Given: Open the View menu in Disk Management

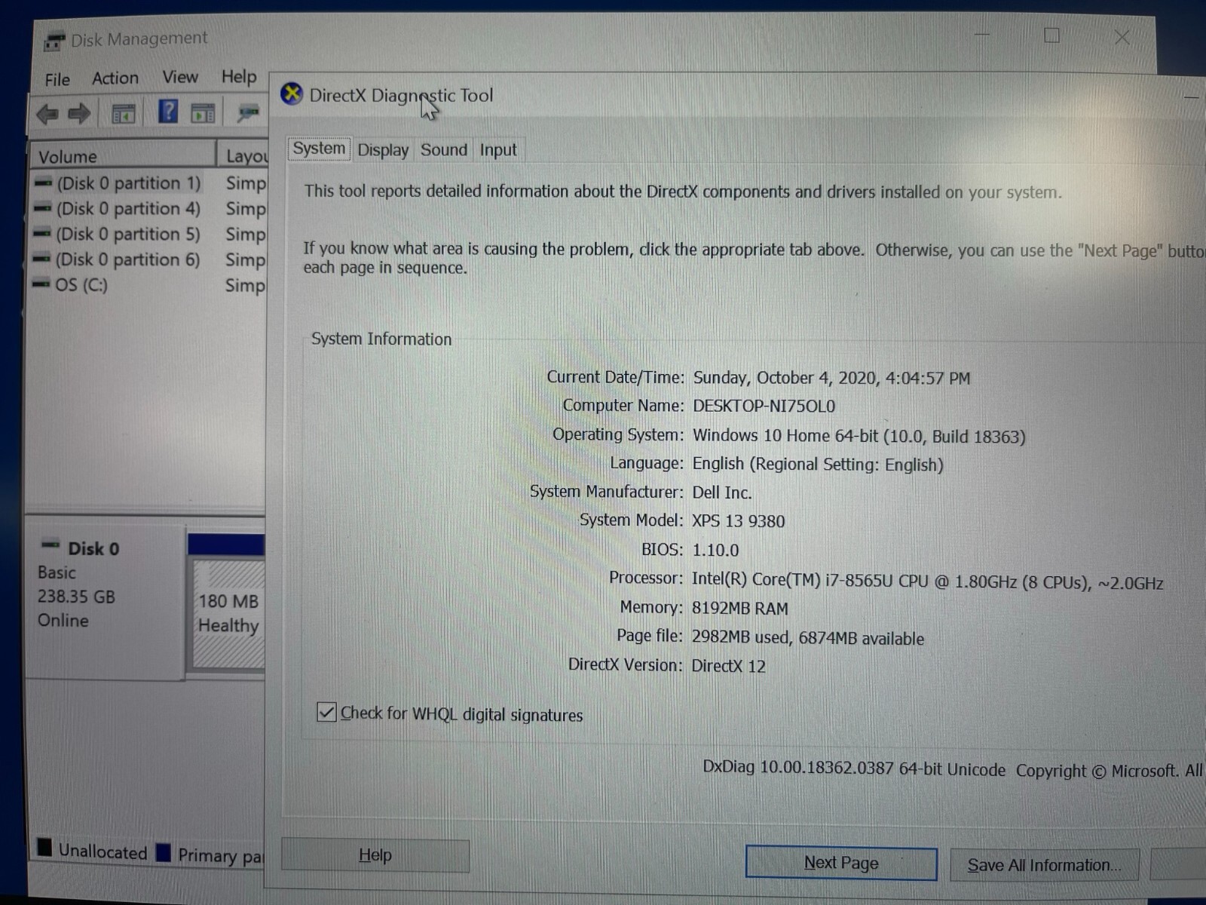Looking at the screenshot, I should coord(180,77).
